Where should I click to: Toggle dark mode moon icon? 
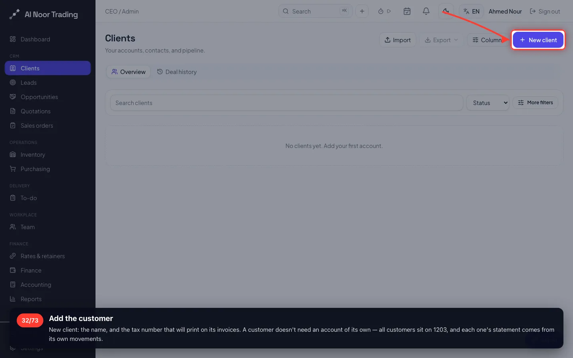446,11
